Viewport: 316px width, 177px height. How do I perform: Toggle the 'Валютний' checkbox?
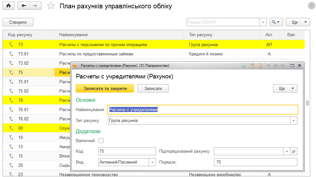(101, 141)
